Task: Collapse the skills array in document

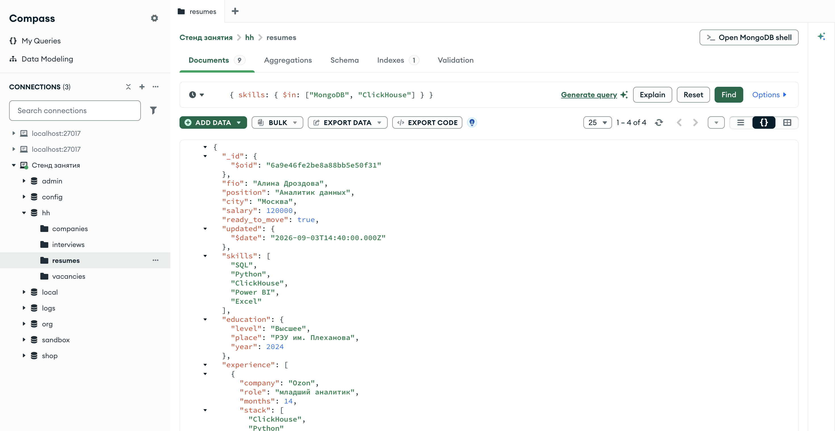Action: [205, 256]
